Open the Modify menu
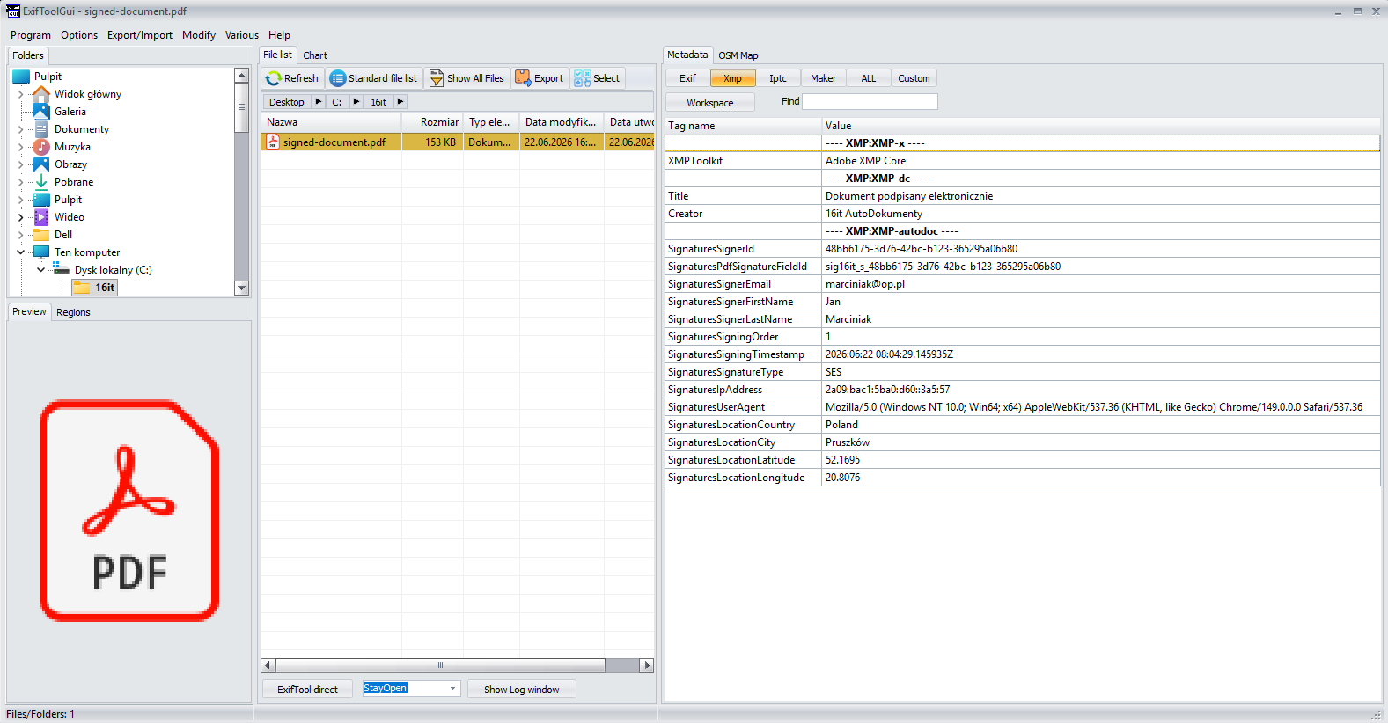The image size is (1388, 723). (199, 35)
